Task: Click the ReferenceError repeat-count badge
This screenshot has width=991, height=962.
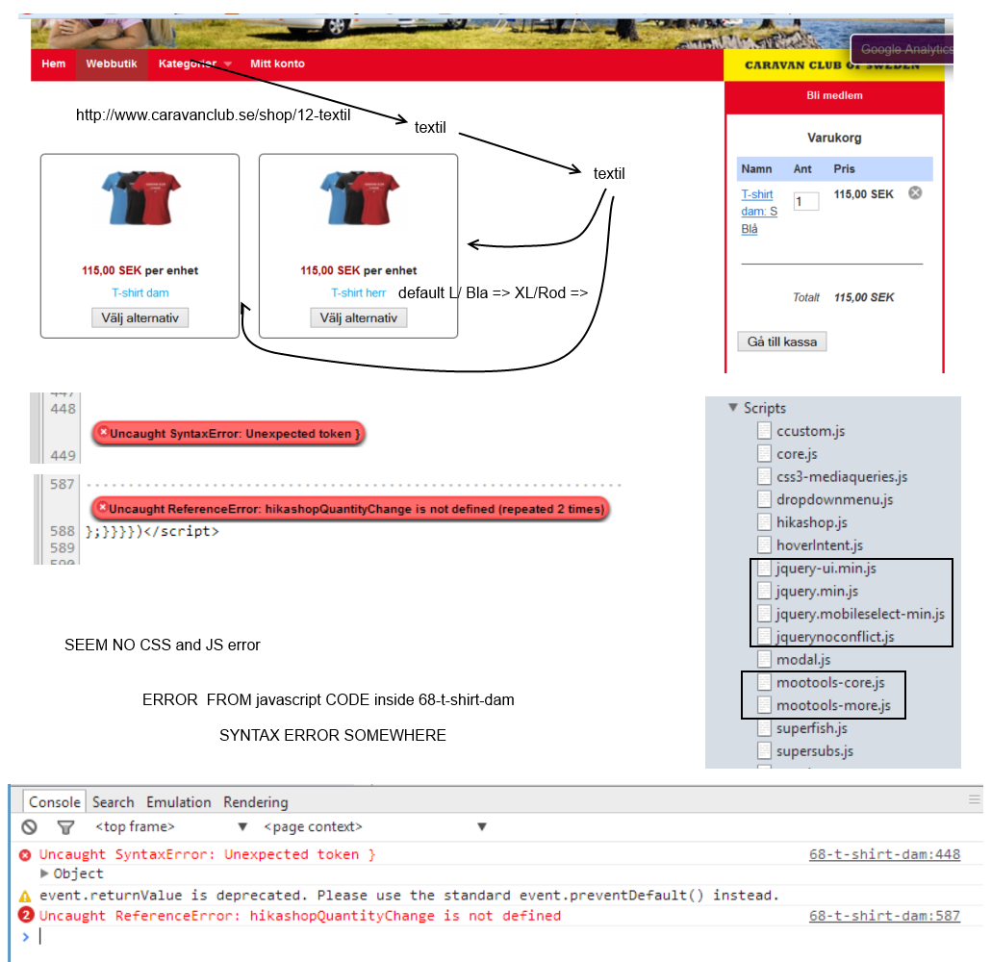Action: point(26,915)
